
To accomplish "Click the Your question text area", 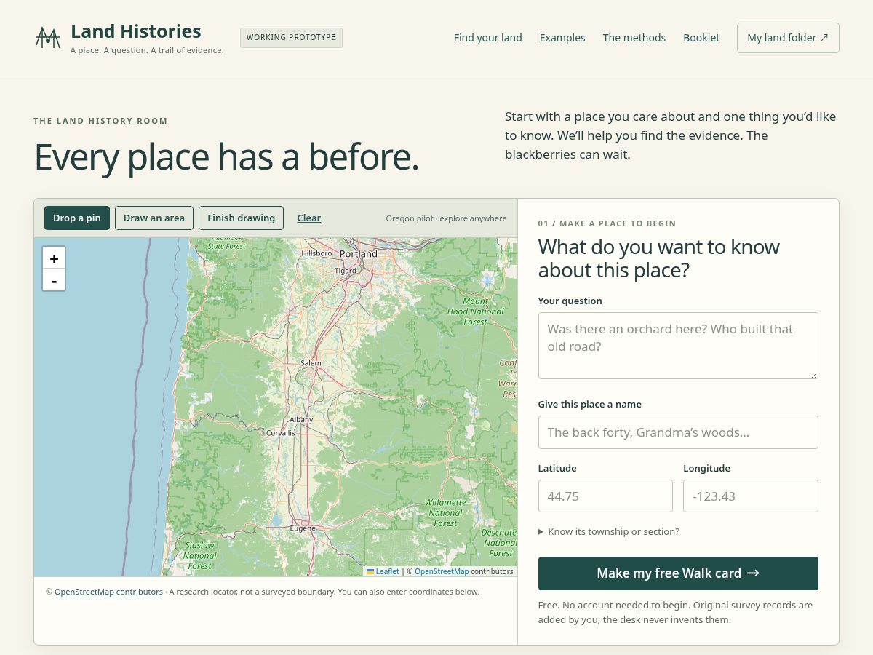I will 678,346.
